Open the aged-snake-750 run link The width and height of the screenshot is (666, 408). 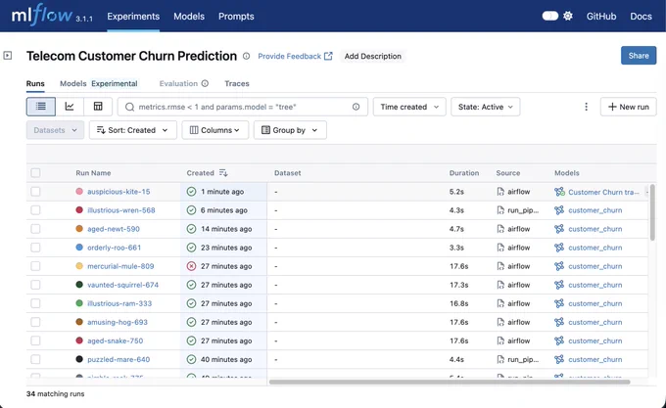116,341
